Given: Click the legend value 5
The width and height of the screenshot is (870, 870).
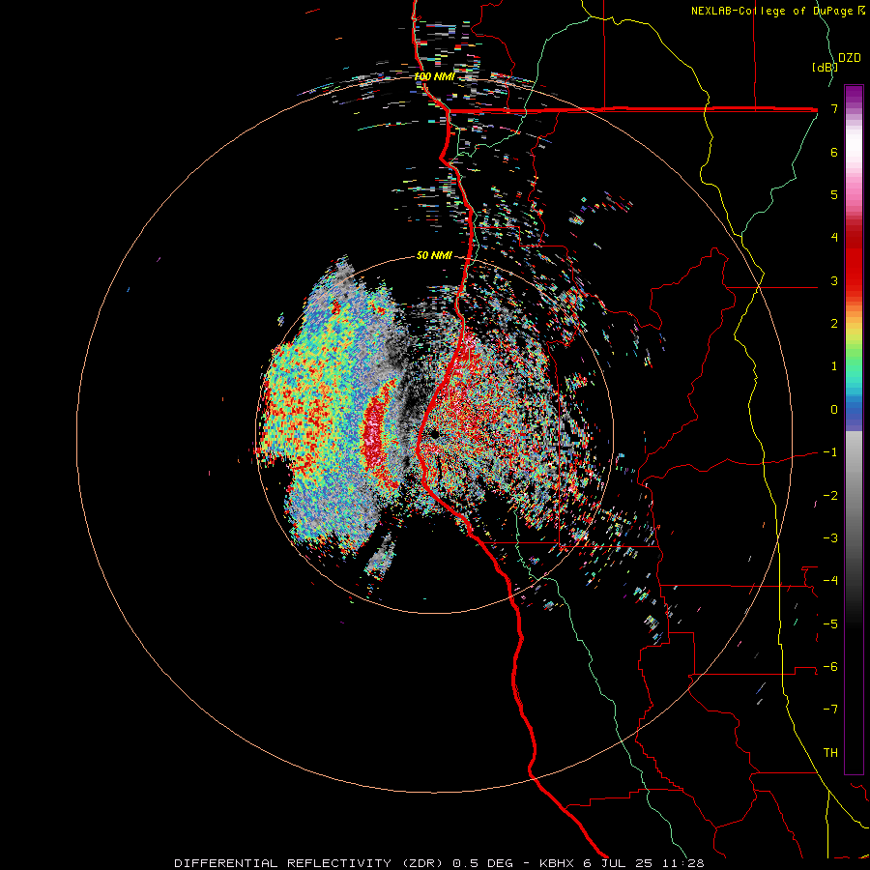Looking at the screenshot, I should (834, 194).
